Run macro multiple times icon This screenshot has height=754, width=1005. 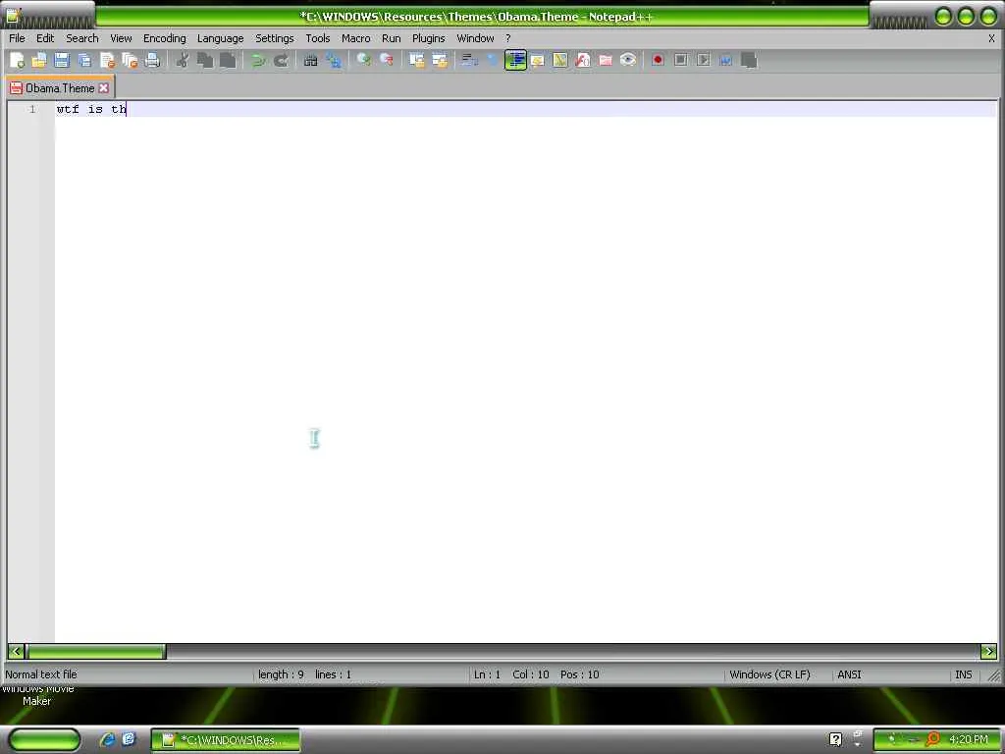tap(725, 60)
